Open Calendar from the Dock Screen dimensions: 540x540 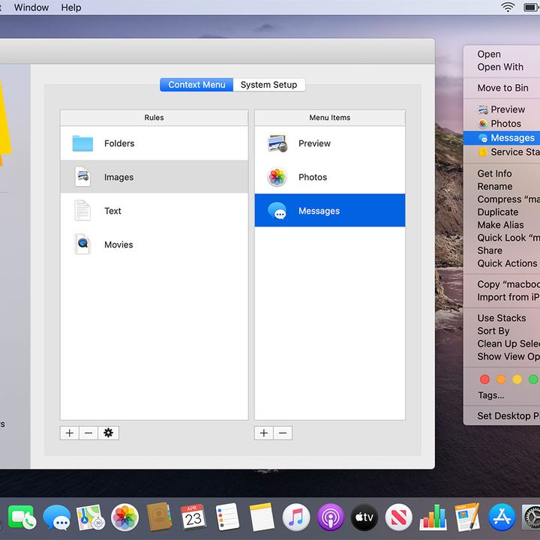193,517
